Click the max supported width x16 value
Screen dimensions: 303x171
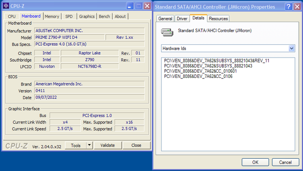click(x=129, y=122)
